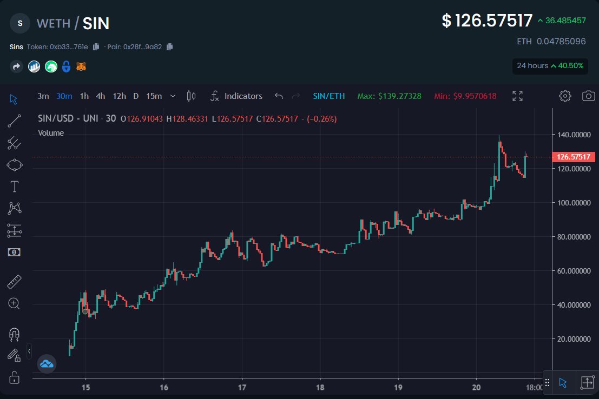Viewport: 599px width, 399px height.
Task: Toggle the magnet mode
Action: [x=14, y=335]
